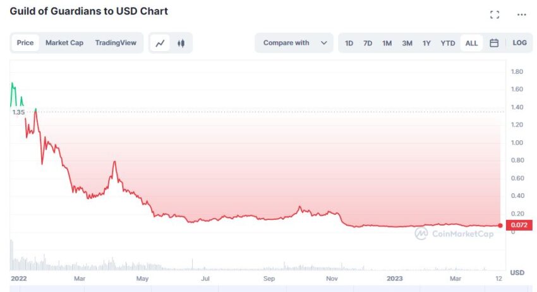Click the Compare with chevron arrow
The image size is (537, 292).
(323, 43)
